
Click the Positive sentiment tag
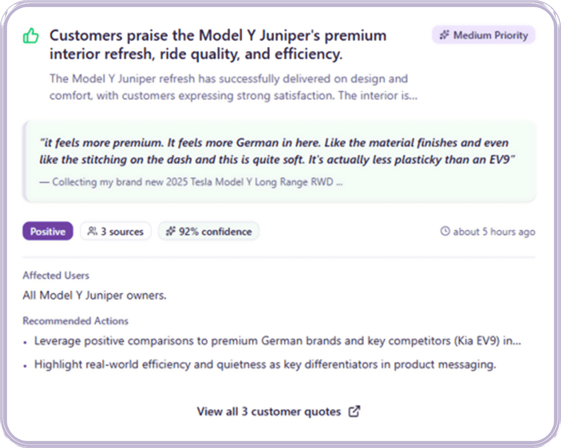point(48,231)
